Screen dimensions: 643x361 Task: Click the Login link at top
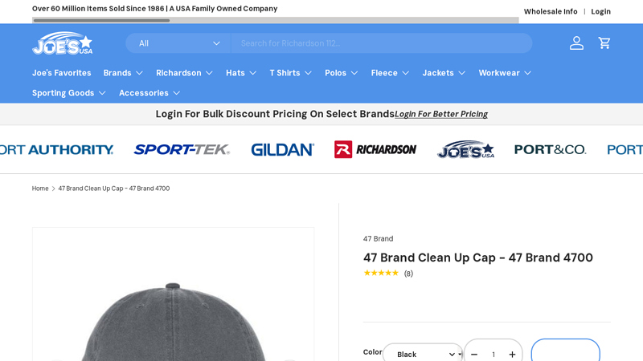click(x=600, y=11)
